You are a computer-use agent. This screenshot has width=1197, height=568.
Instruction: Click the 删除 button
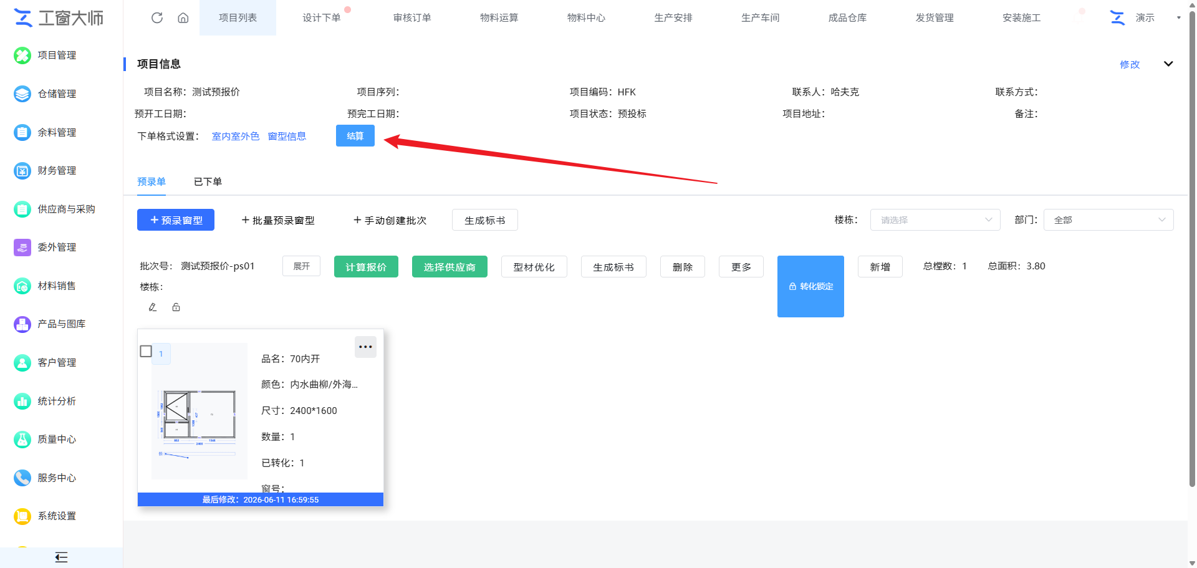683,267
